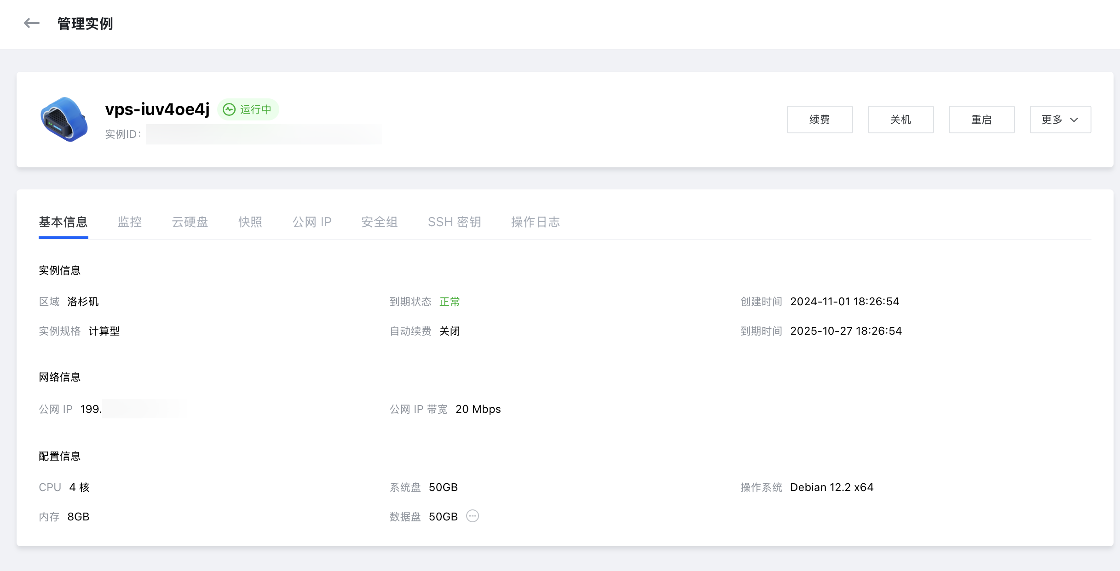
Task: Click the 关机 shutdown button
Action: (x=901, y=120)
